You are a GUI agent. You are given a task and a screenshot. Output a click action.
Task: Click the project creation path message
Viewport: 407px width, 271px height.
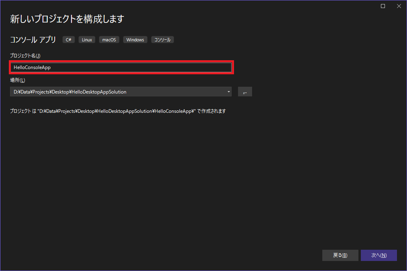tap(118, 111)
